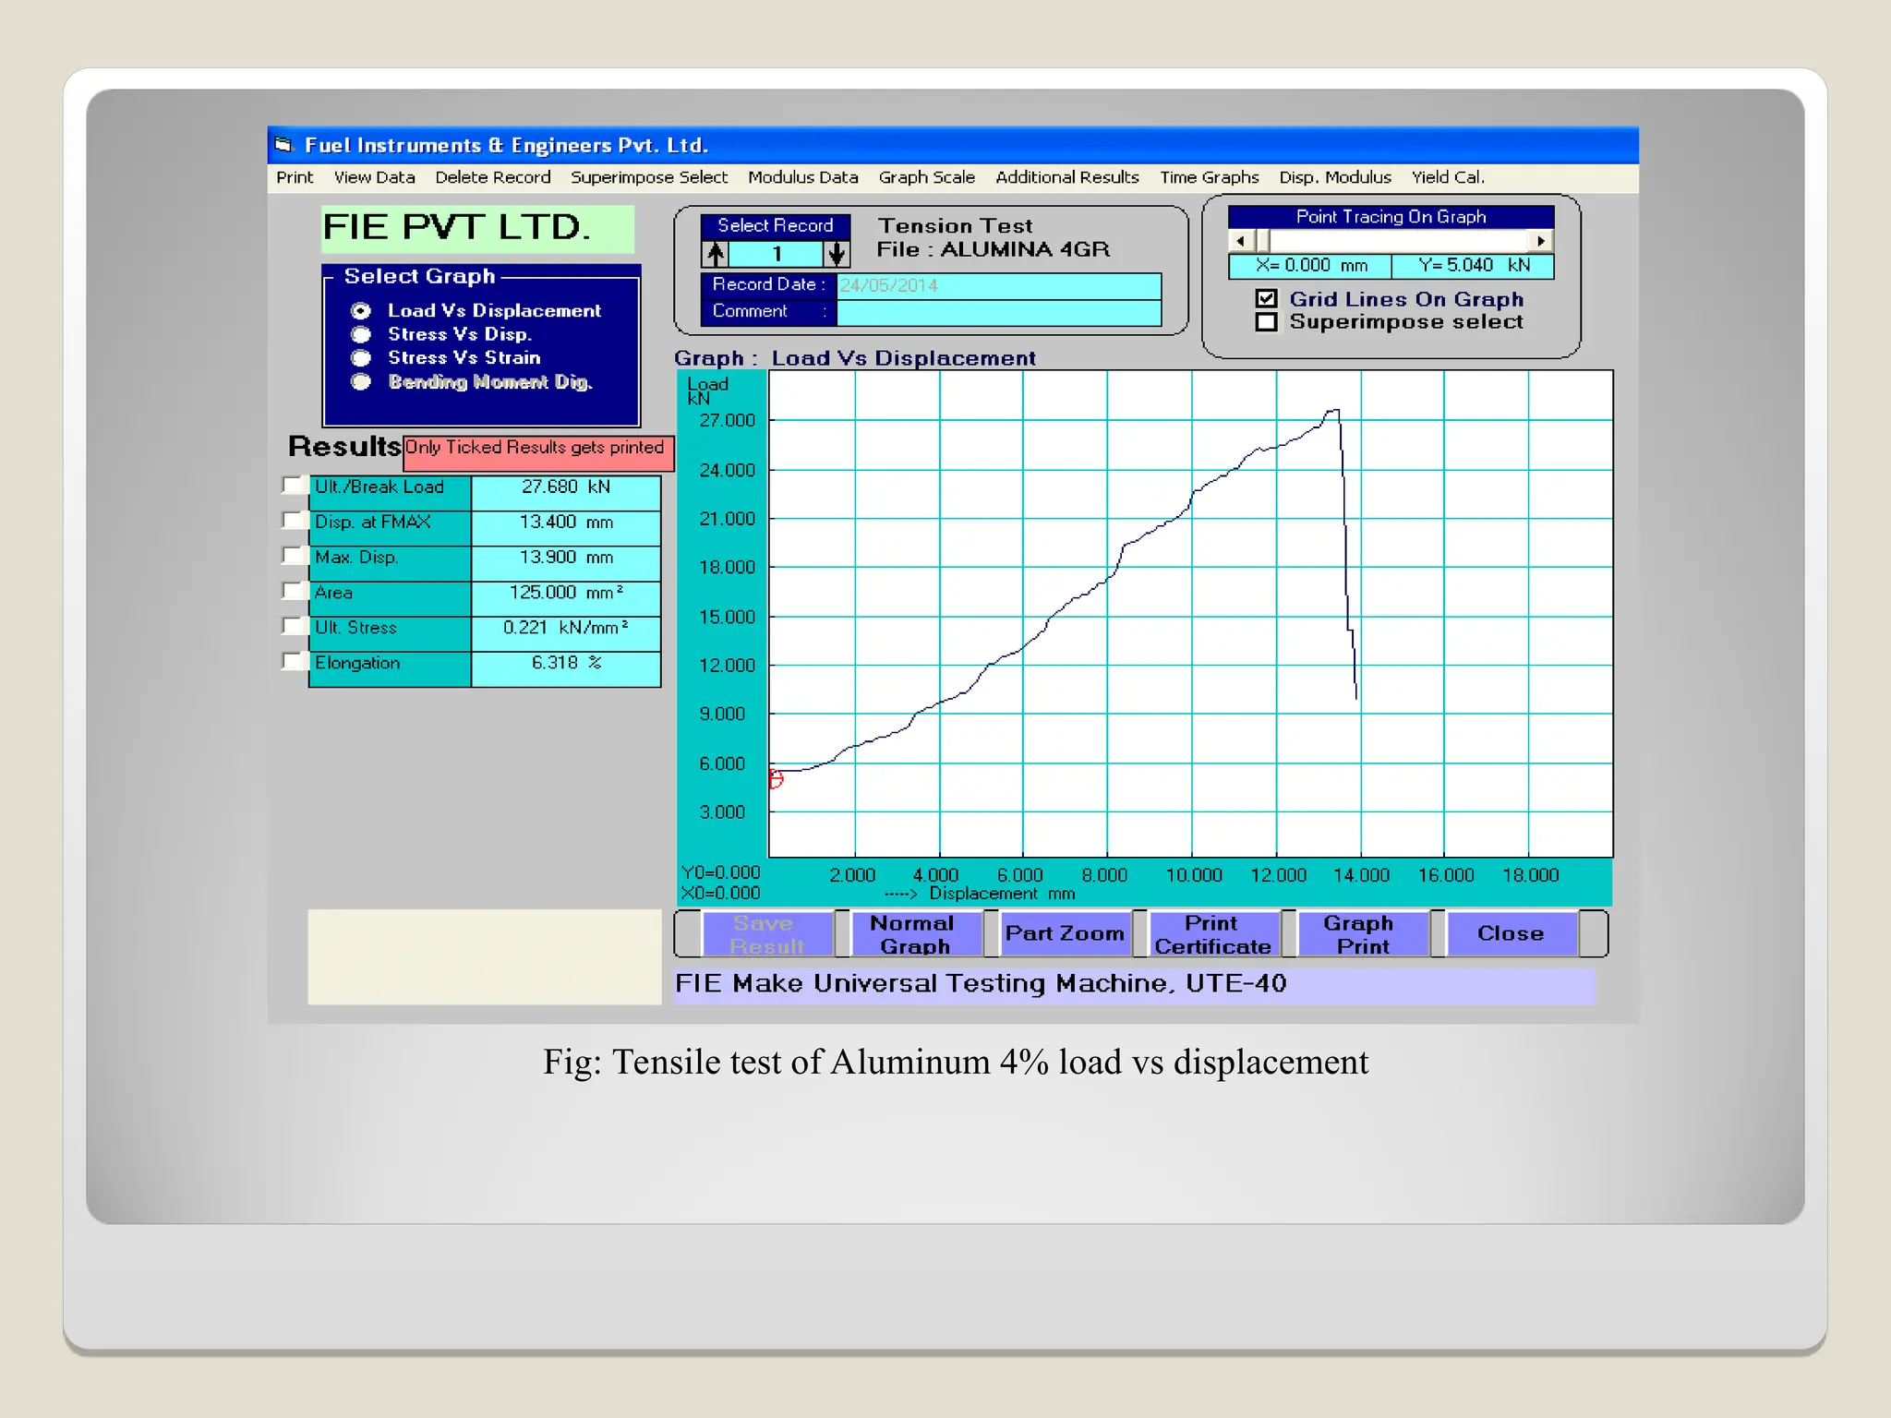Open the Delete Record menu

[x=493, y=177]
